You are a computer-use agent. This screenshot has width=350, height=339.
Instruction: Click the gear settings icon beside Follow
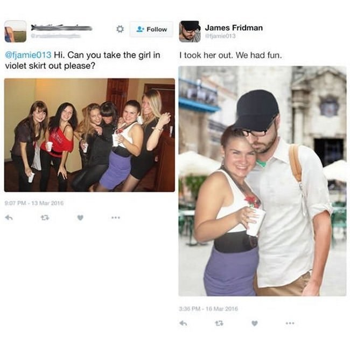click(x=120, y=29)
